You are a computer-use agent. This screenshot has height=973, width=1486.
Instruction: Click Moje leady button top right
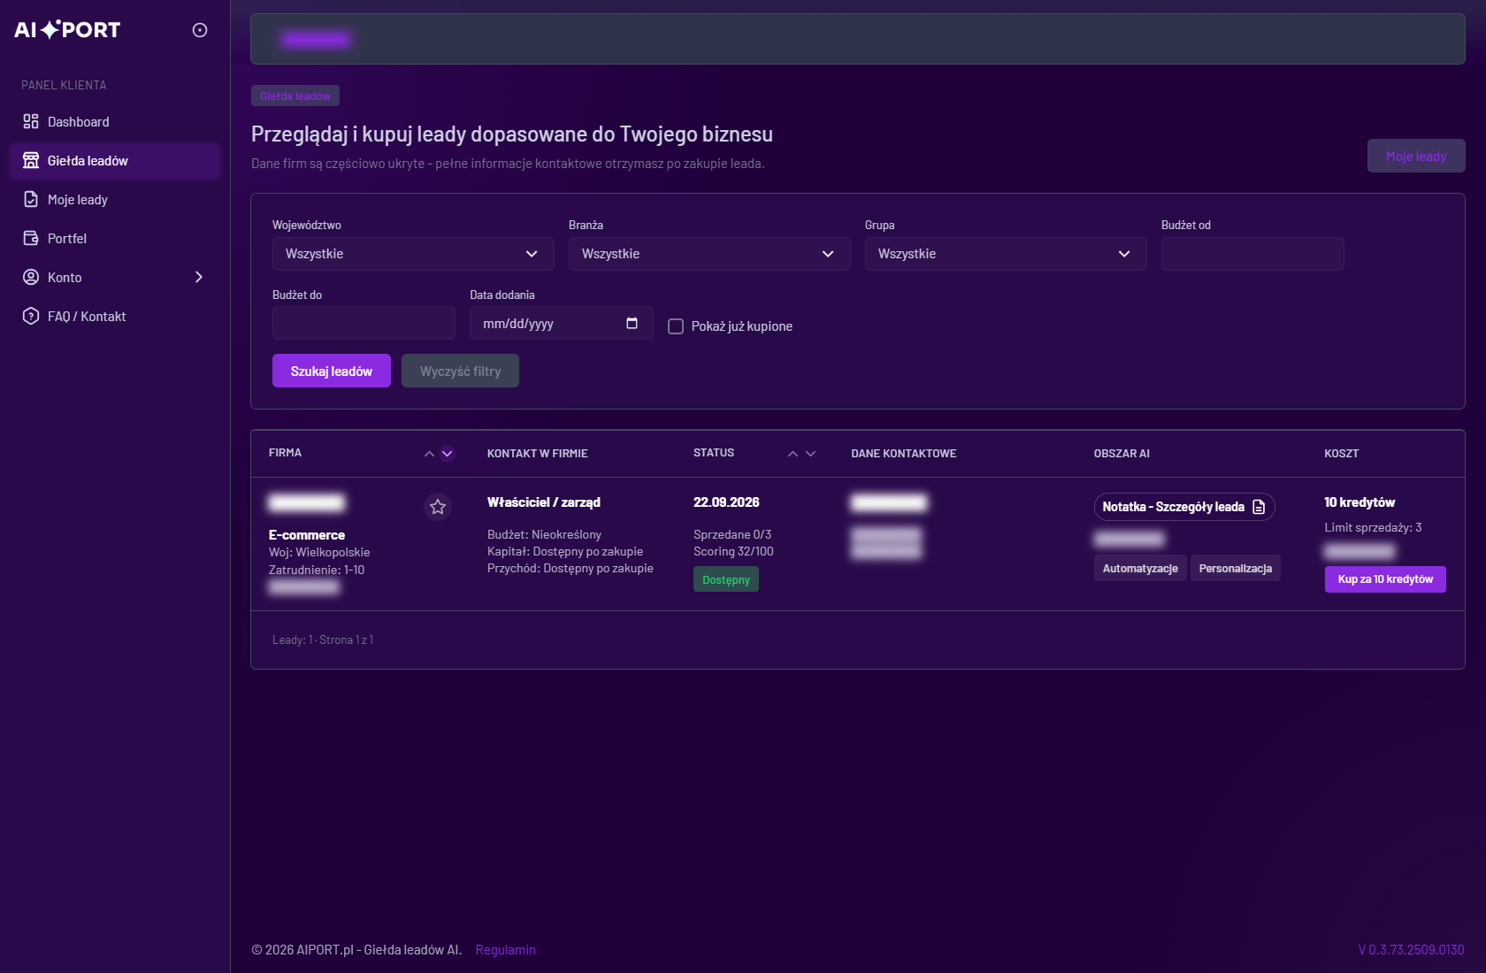(x=1416, y=156)
